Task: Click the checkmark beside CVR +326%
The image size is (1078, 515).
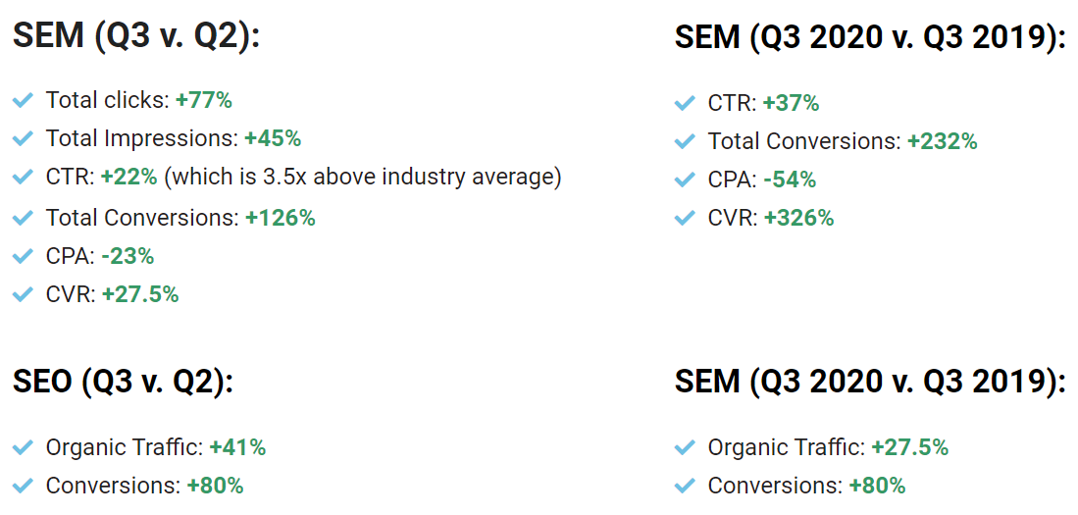Action: (686, 218)
